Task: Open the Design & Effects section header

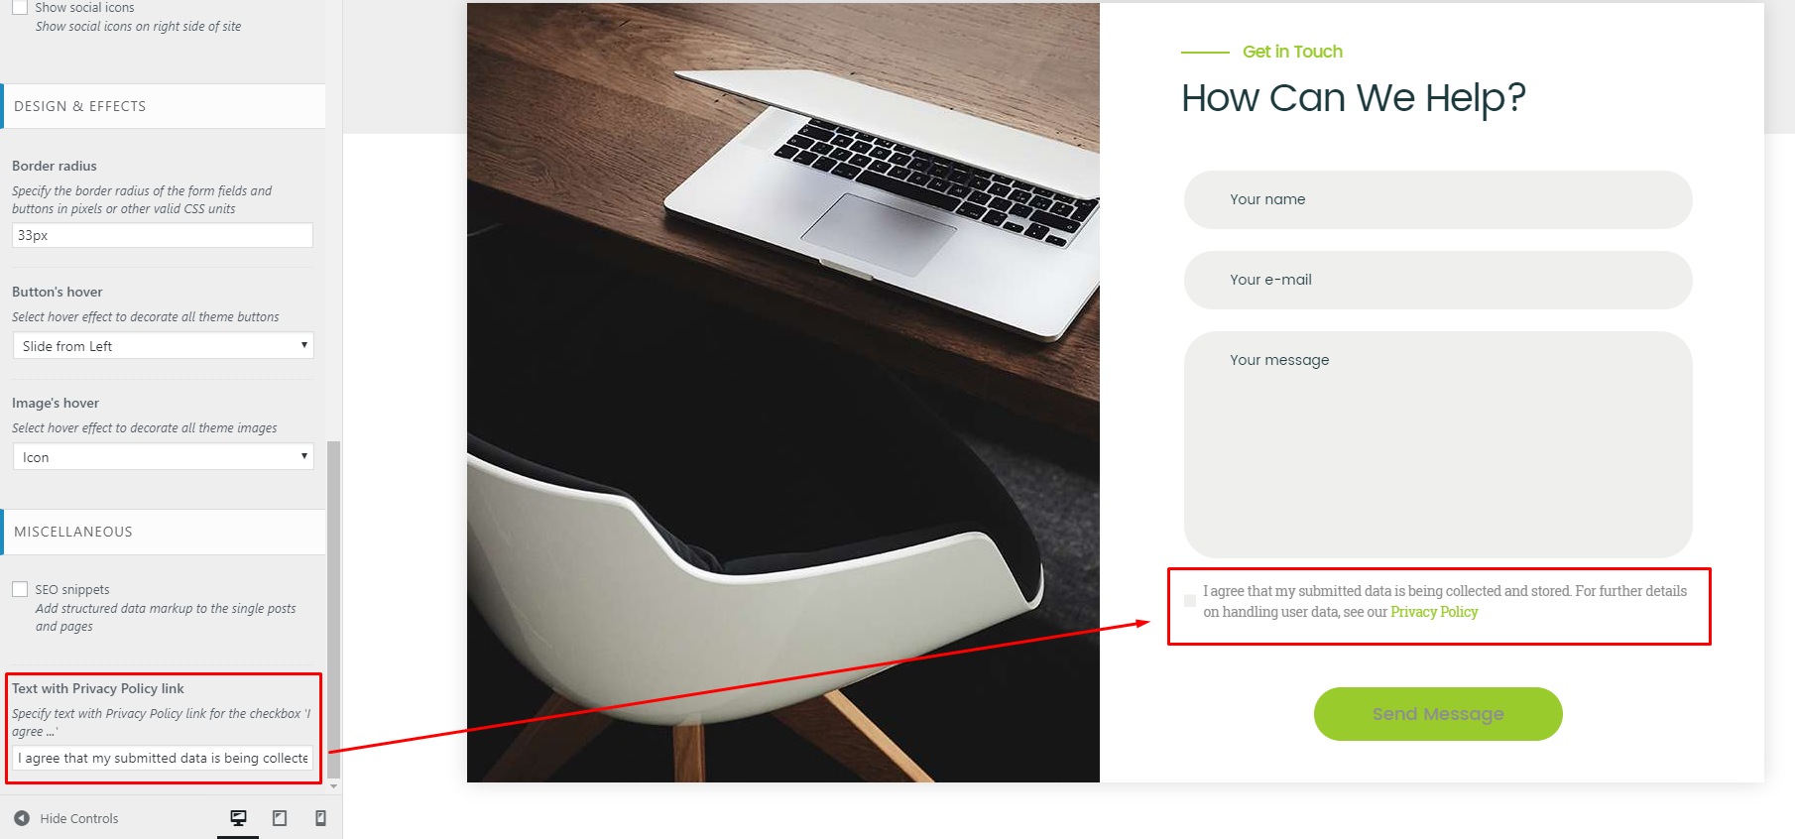Action: [x=164, y=106]
